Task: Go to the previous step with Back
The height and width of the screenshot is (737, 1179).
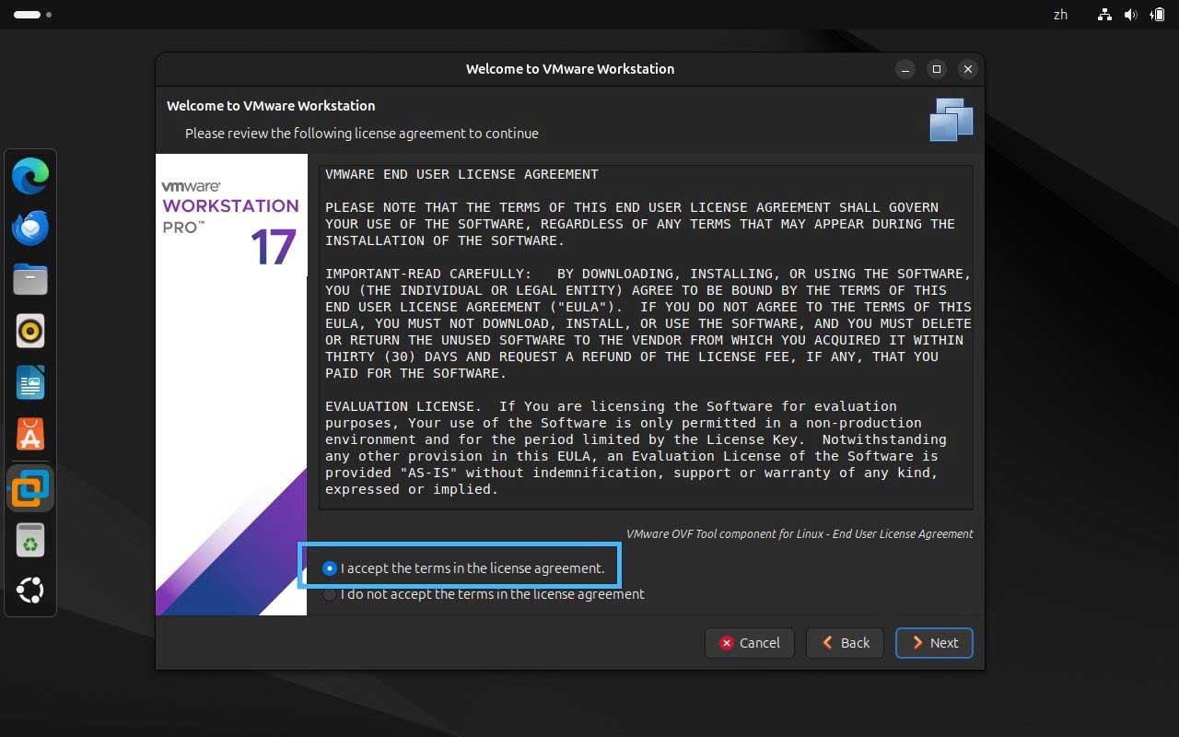Action: tap(845, 643)
